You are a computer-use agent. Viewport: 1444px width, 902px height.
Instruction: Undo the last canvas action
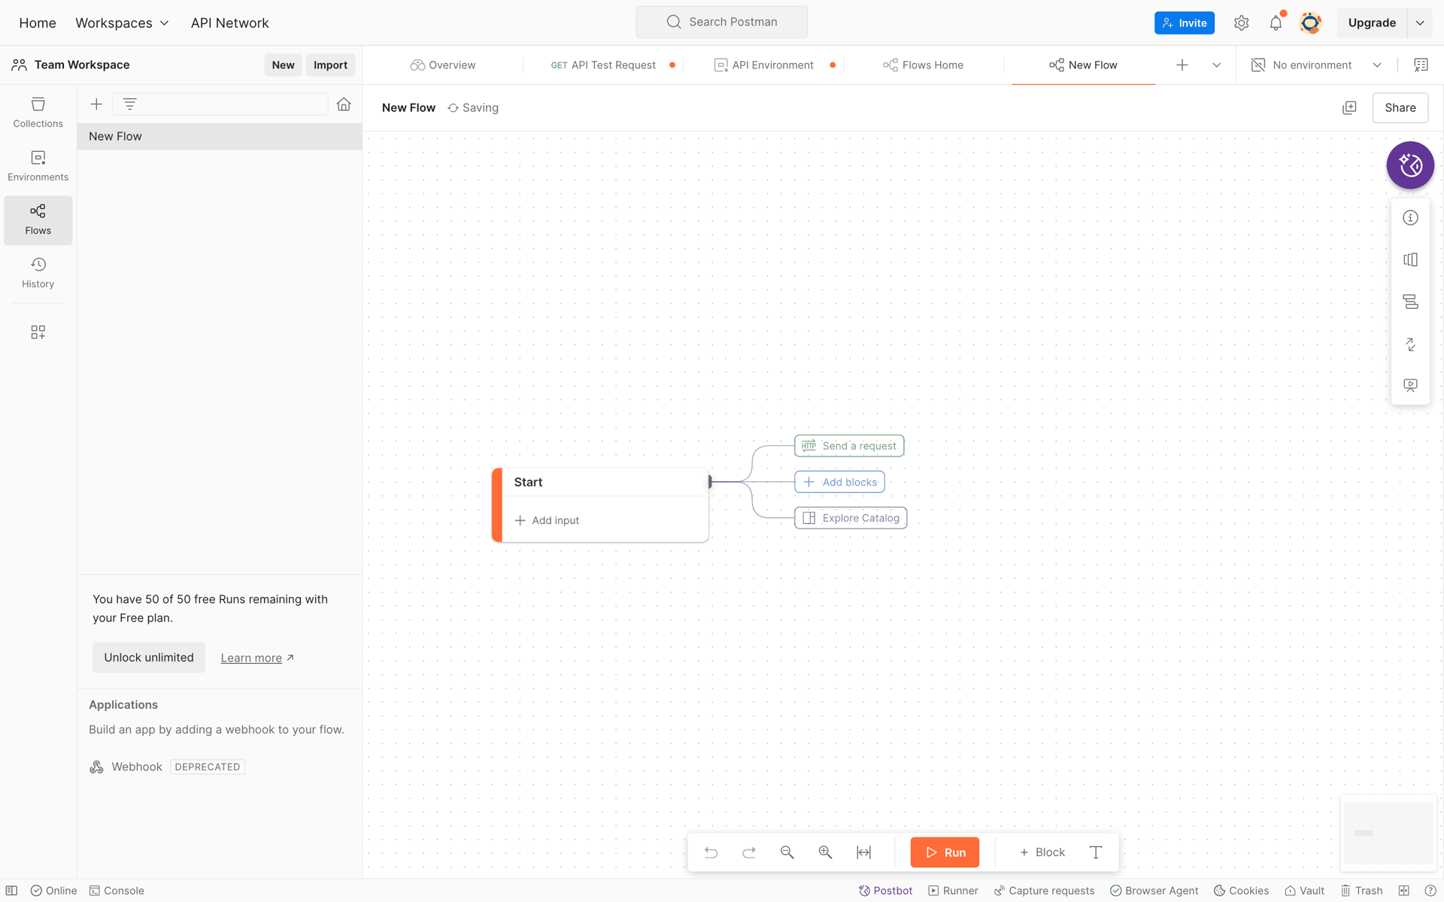[711, 852]
